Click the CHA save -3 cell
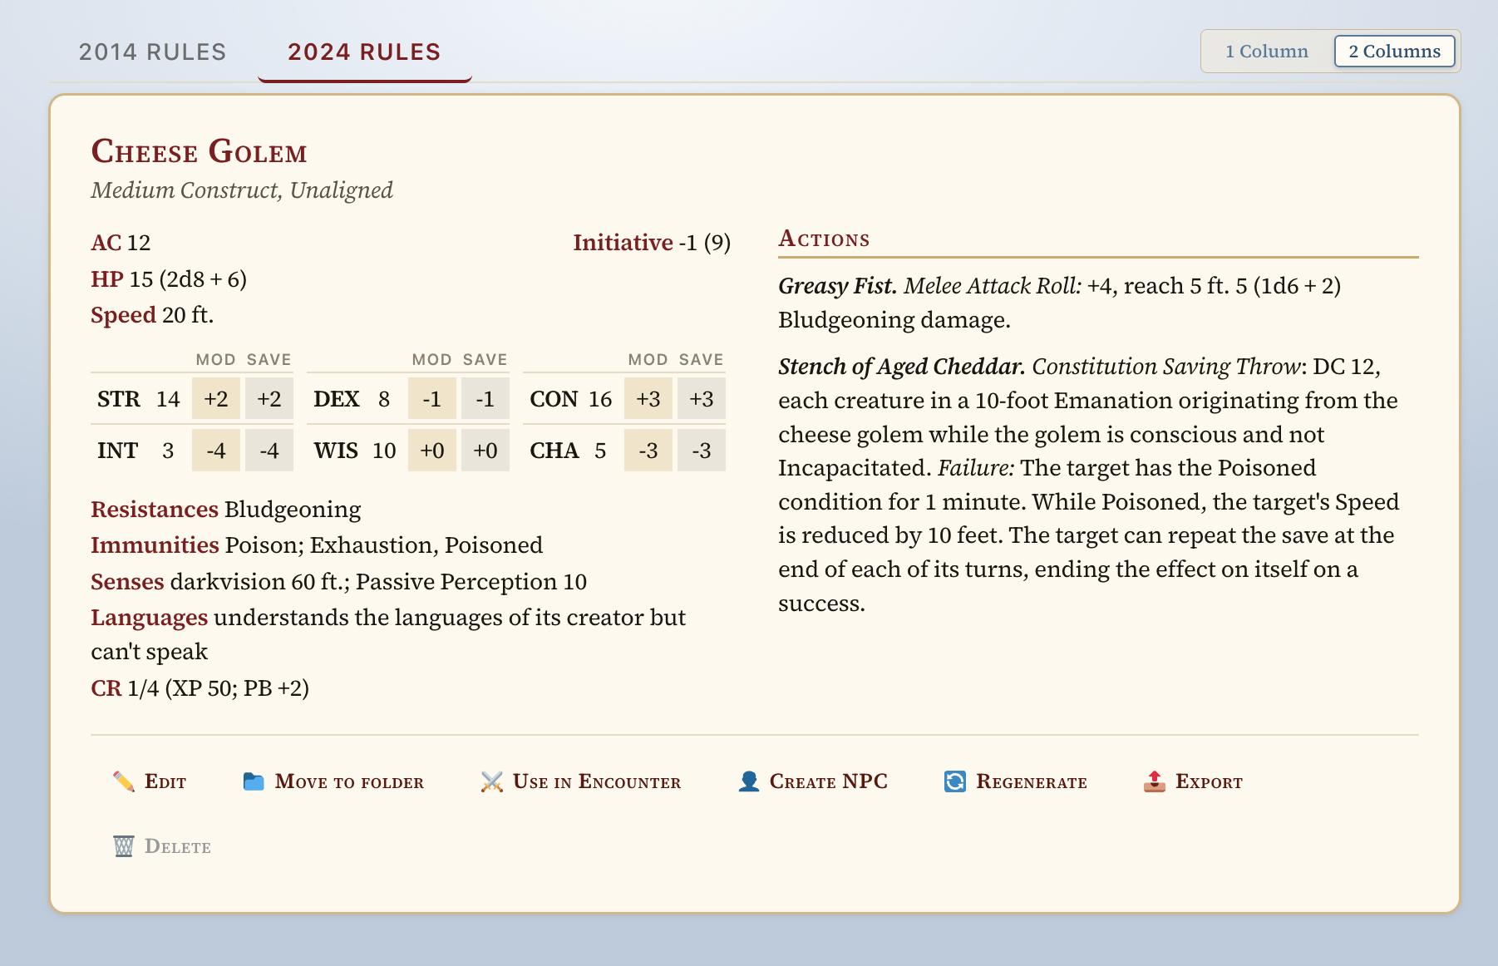The image size is (1498, 966). click(x=702, y=451)
